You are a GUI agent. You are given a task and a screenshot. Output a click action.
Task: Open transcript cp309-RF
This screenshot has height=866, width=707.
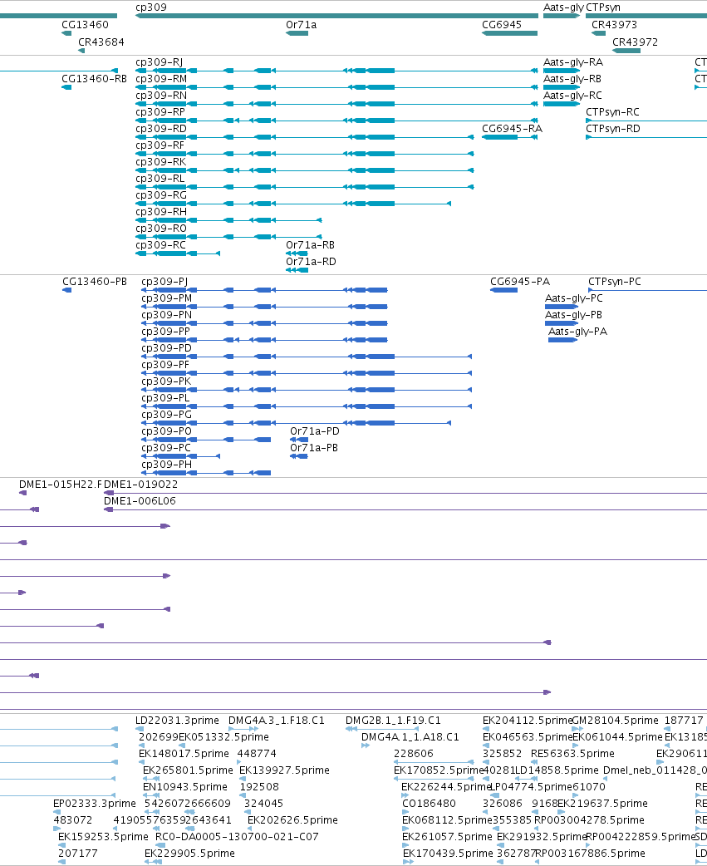[x=160, y=145]
